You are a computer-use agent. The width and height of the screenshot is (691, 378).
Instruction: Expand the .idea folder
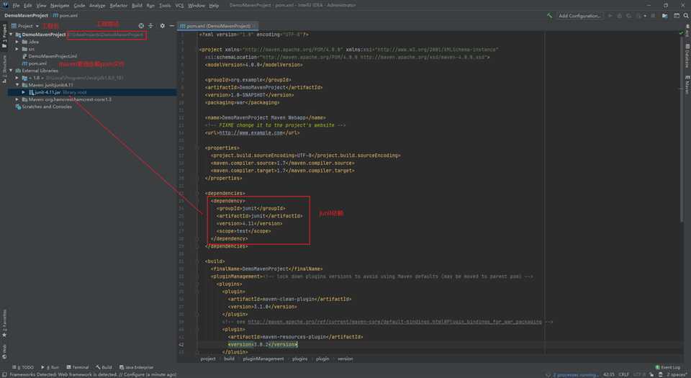pyautogui.click(x=17, y=42)
